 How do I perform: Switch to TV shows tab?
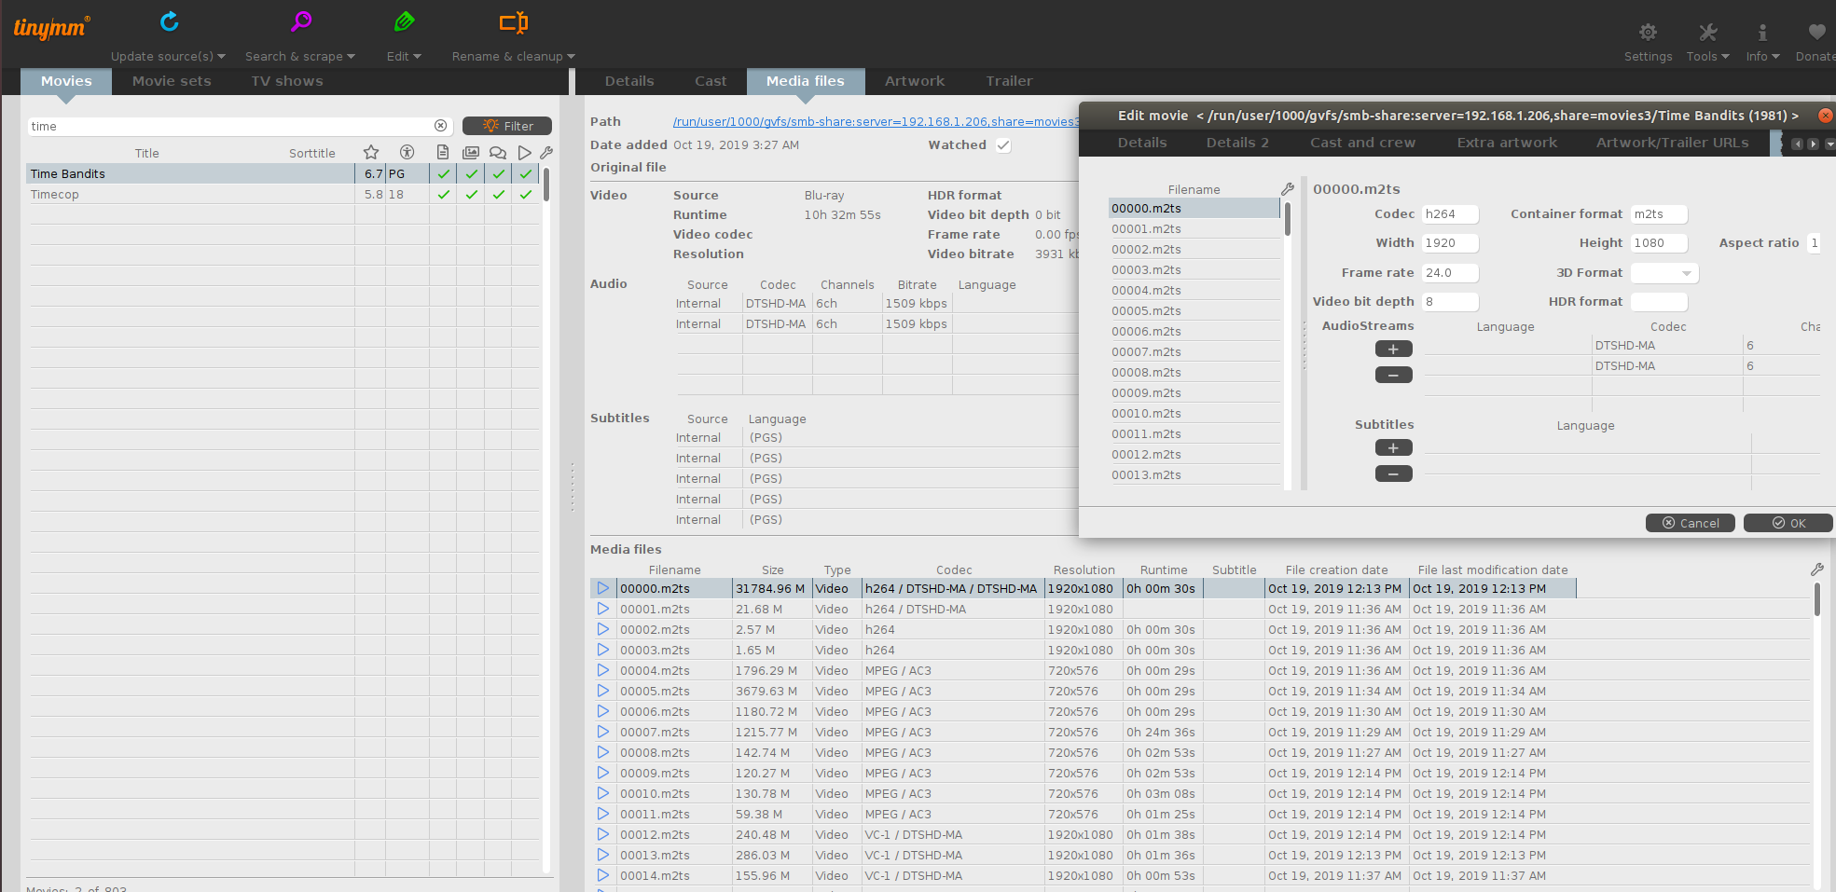pyautogui.click(x=287, y=81)
